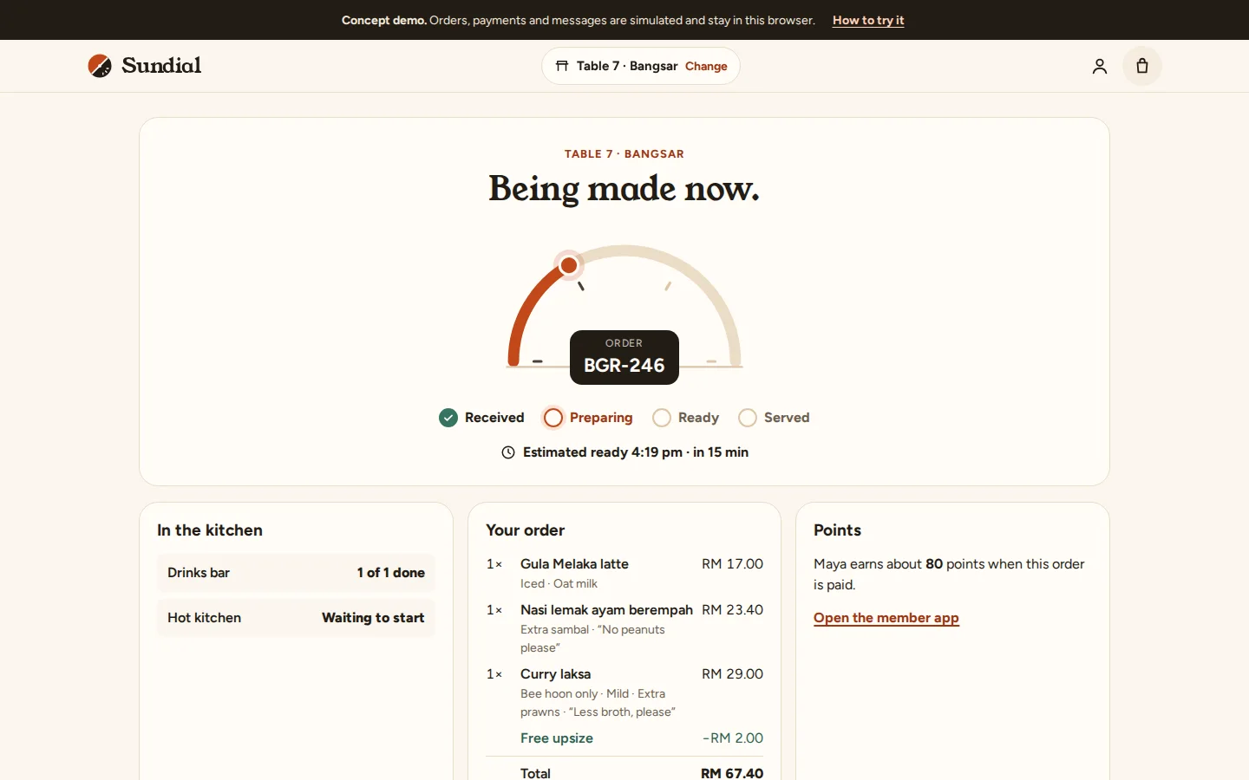1249x780 pixels.
Task: Click the TABLE 7 · BANGSAR label
Action: tap(624, 154)
